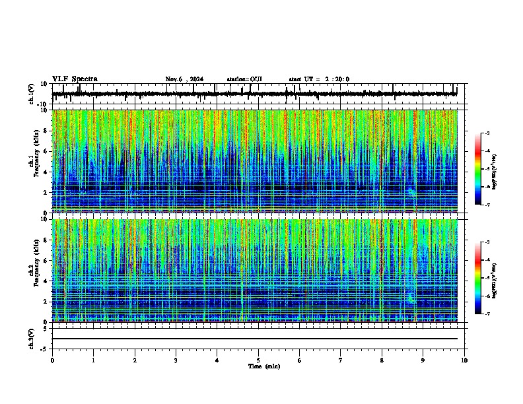The image size is (523, 404).
Task: Click the ch.1 colorbar log(PSD) label
Action: (494, 172)
